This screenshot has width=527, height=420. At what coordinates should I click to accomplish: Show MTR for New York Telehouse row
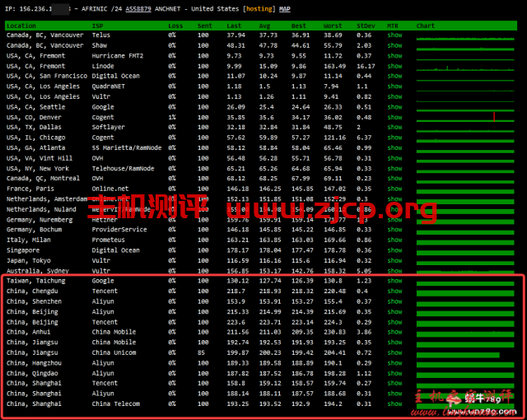click(394, 169)
